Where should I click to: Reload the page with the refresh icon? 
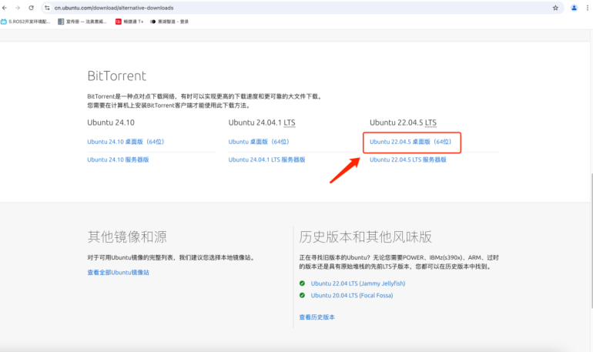click(31, 8)
